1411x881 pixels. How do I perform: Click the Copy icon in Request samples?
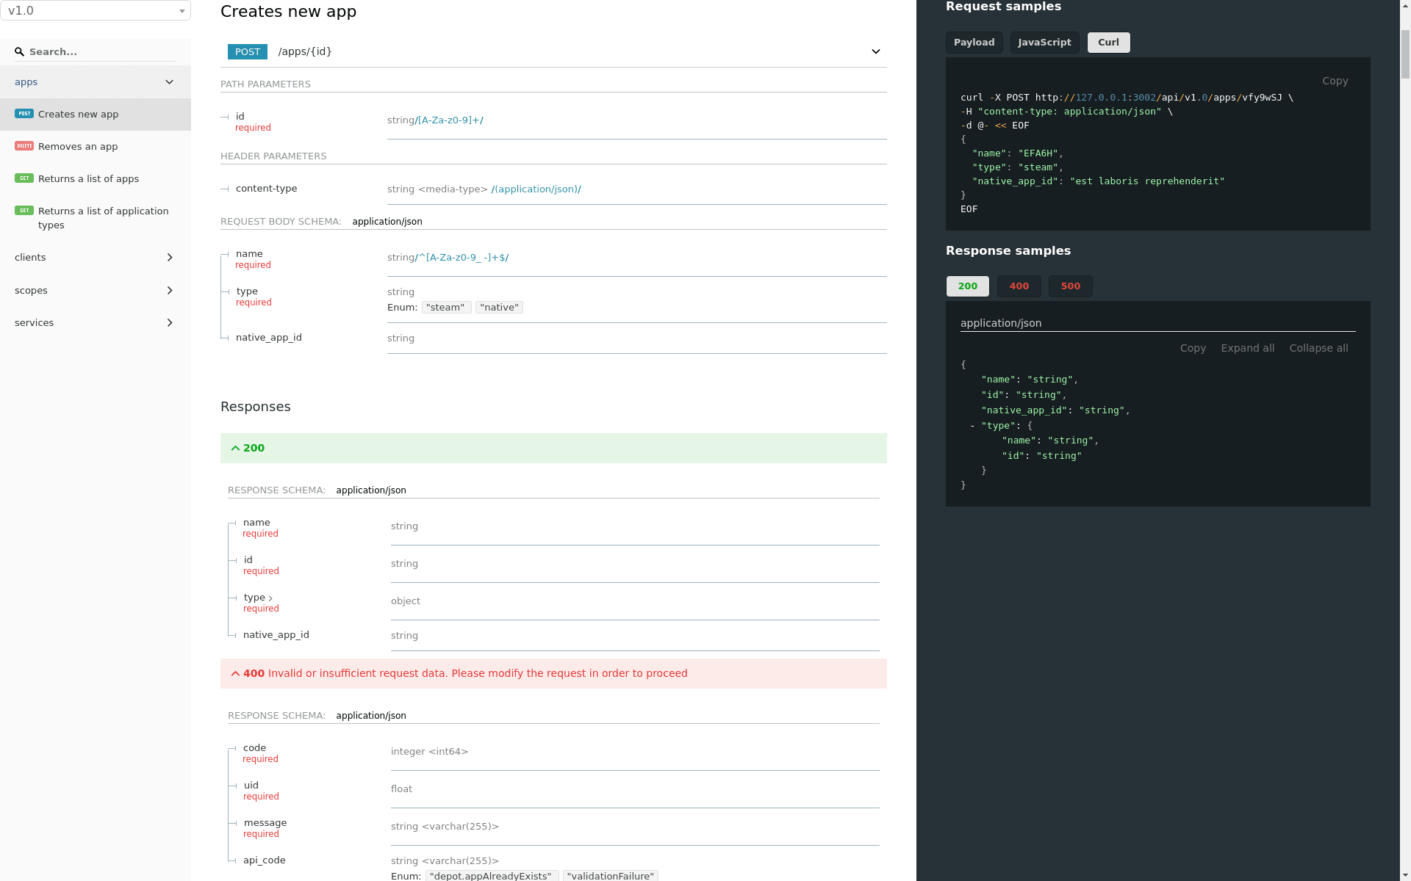[1336, 80]
